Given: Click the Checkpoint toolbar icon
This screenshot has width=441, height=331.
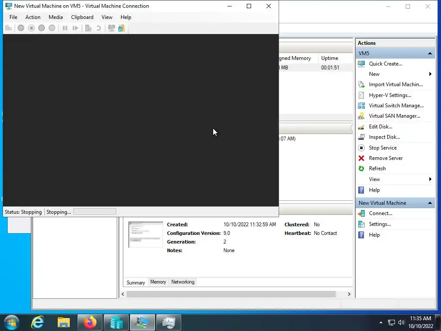Looking at the screenshot, I should pos(88,28).
